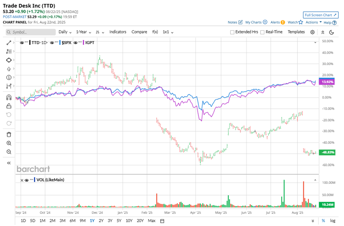Image resolution: width=344 pixels, height=226 pixels.
Task: Open the Indicators menu
Action: 118,32
